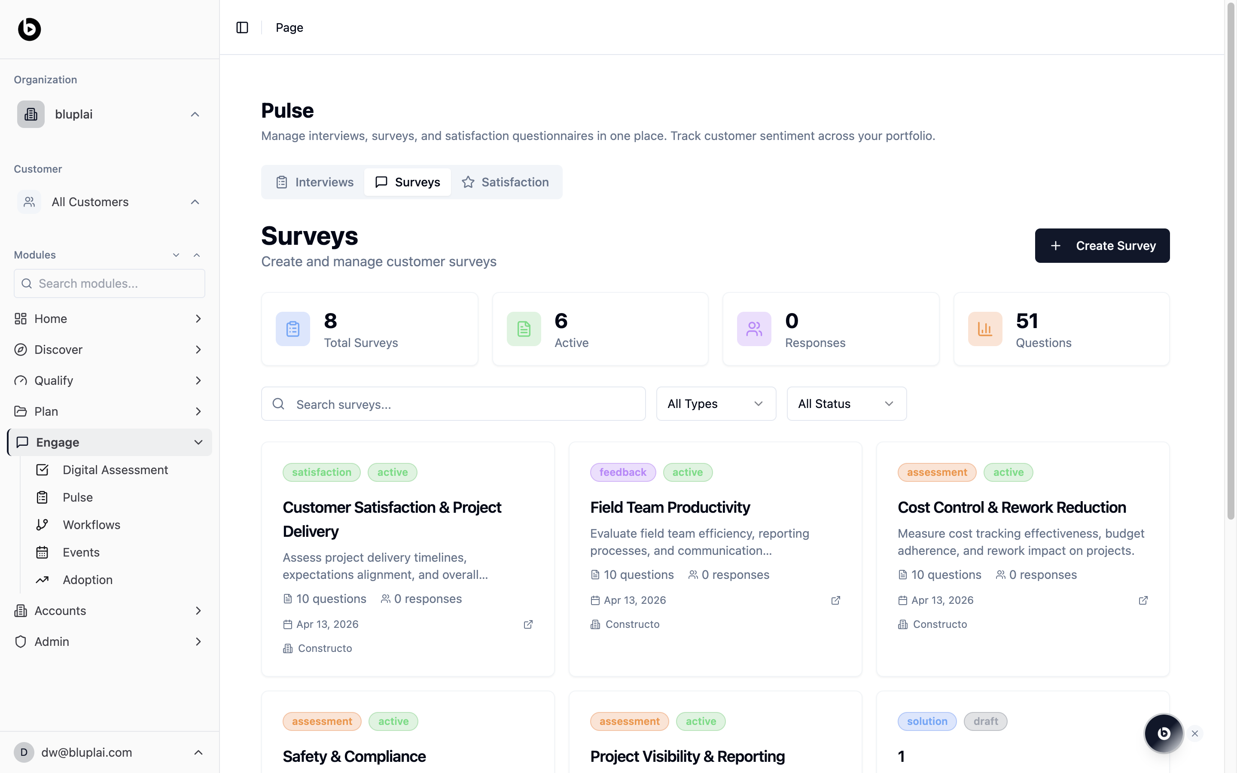Open the floating bluplai assistant button
This screenshot has width=1237, height=773.
[x=1164, y=733]
